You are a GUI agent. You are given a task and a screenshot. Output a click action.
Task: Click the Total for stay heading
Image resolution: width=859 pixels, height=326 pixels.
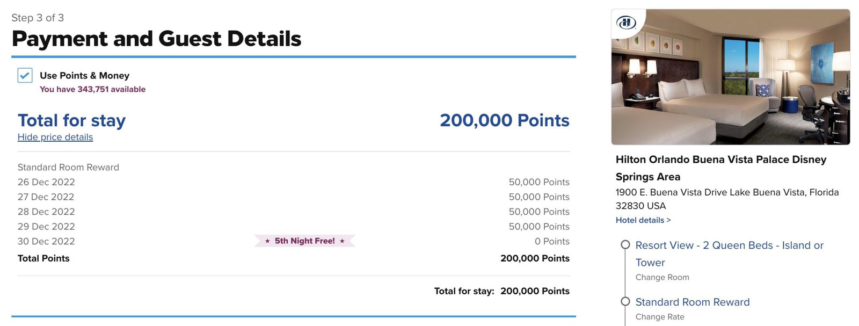pyautogui.click(x=71, y=120)
